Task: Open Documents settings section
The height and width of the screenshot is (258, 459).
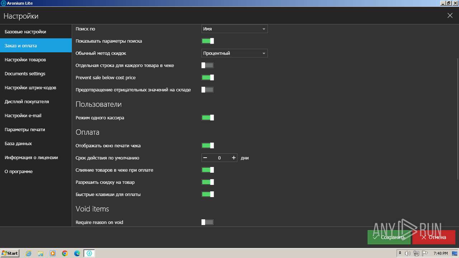Action: click(x=36, y=73)
